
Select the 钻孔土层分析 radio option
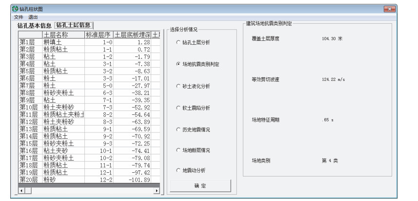coord(178,43)
